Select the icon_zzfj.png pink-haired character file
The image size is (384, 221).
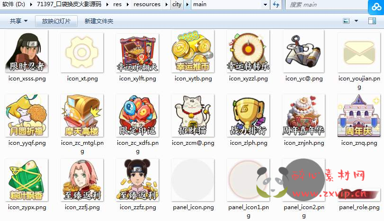click(x=82, y=180)
